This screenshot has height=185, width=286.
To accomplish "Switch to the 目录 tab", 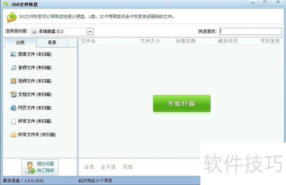I will pos(52,42).
